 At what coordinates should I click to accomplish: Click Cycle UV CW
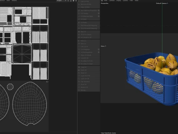point(89,79)
